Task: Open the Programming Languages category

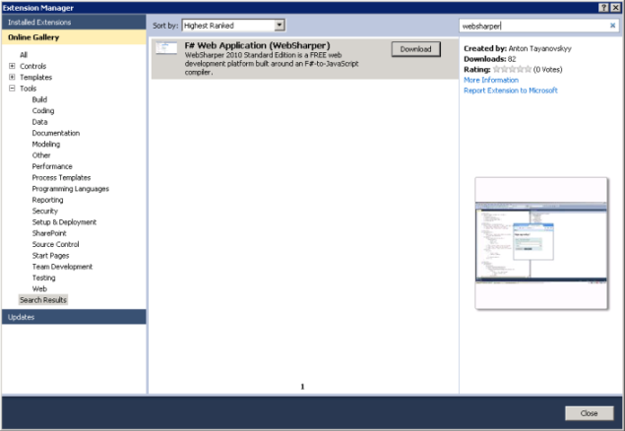Action: (x=71, y=189)
